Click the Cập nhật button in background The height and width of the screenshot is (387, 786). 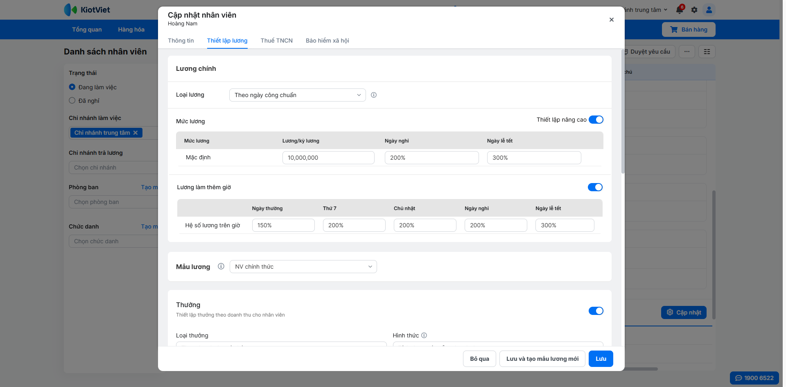[684, 312]
